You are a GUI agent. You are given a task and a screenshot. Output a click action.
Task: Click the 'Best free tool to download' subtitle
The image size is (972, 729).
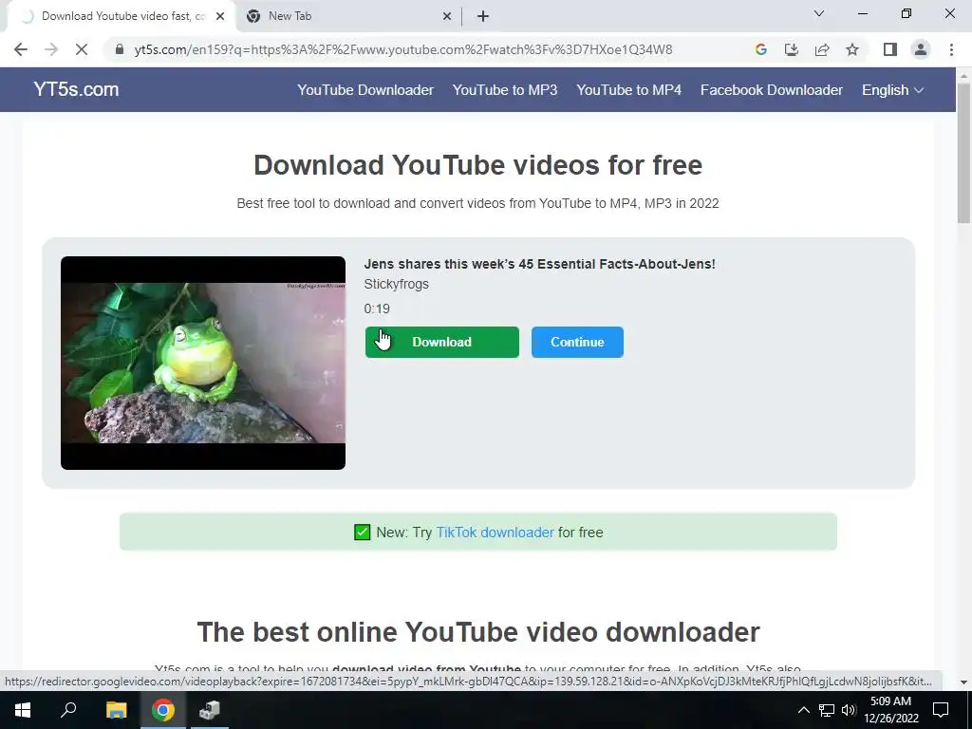(478, 203)
